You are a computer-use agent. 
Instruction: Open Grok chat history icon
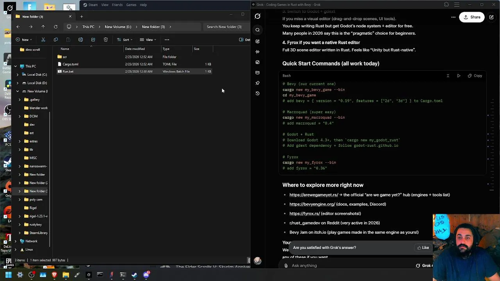point(257,93)
